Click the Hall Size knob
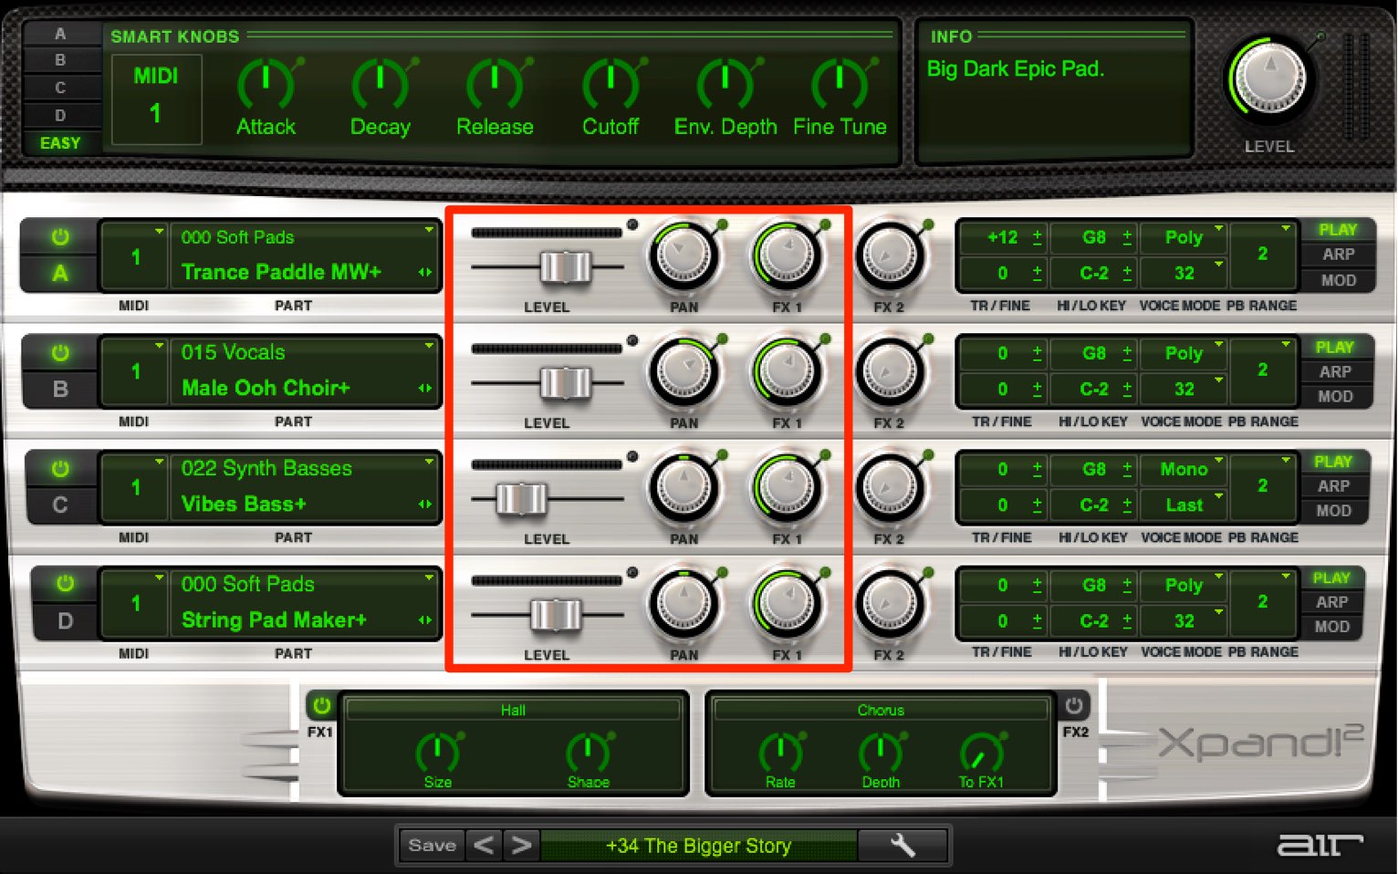The width and height of the screenshot is (1398, 874). coord(437,752)
